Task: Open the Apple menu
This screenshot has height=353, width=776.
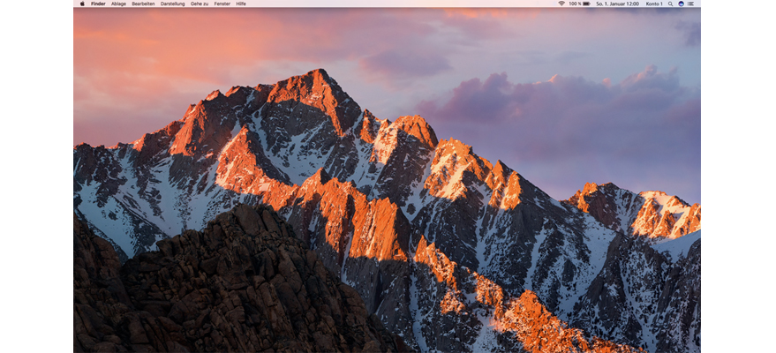Action: [x=82, y=4]
